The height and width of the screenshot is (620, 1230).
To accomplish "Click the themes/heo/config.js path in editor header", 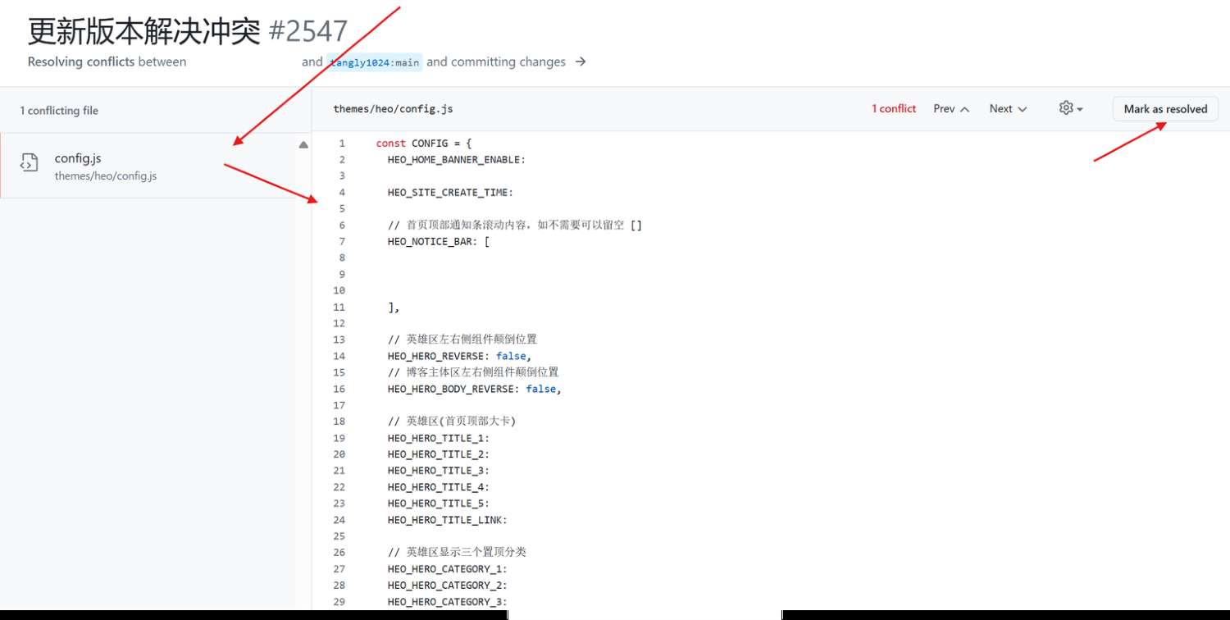I will click(393, 108).
